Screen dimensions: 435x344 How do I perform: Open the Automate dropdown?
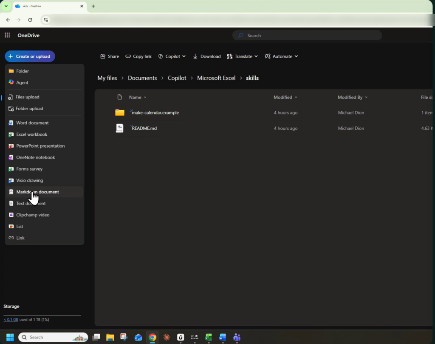(281, 56)
